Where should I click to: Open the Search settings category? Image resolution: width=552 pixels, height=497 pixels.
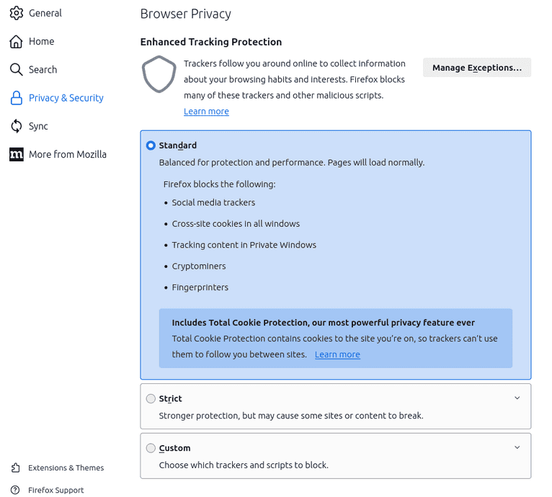43,70
